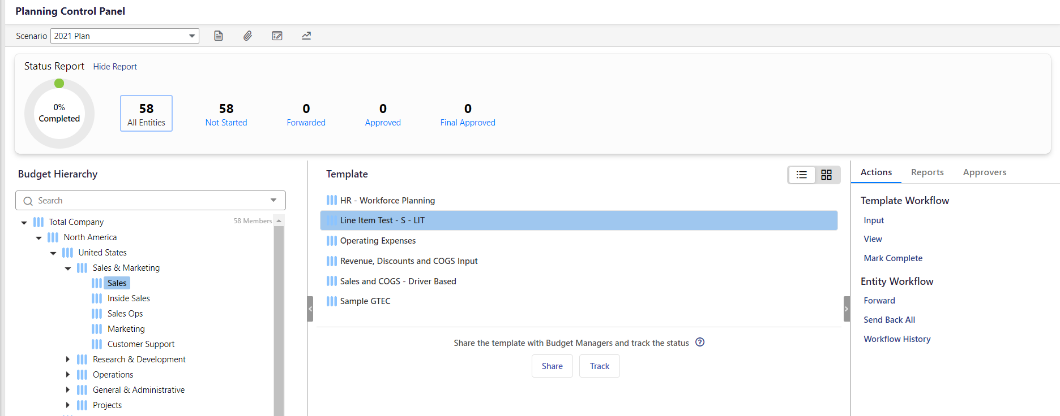Switch Template to list view
The height and width of the screenshot is (416, 1060).
(x=802, y=175)
